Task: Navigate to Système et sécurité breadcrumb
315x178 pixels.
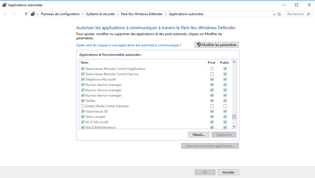Action: click(100, 14)
